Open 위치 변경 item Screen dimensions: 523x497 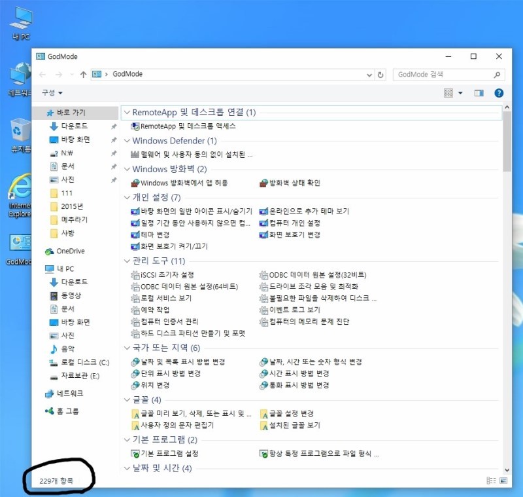click(x=150, y=385)
